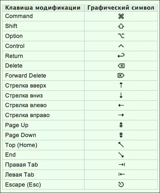Click the Shift key upward arrow symbol

121,26
